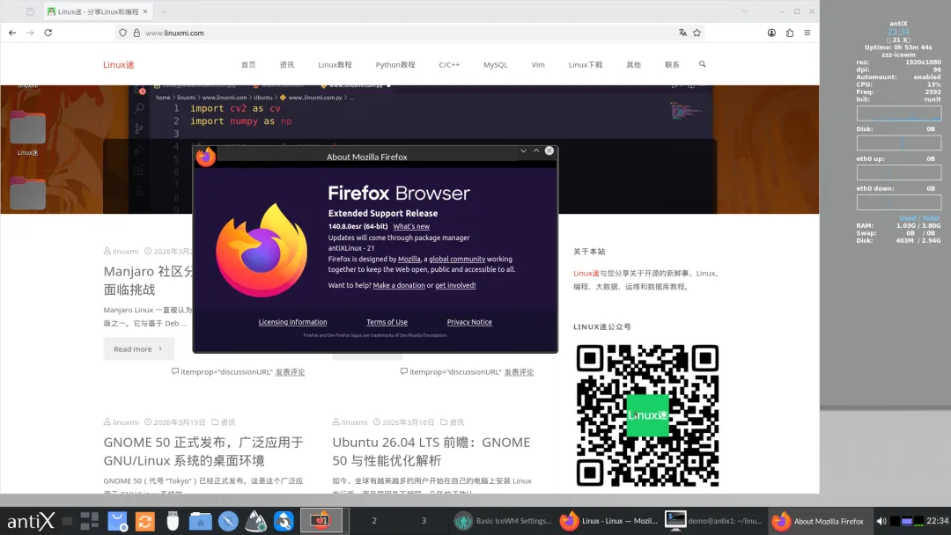Image resolution: width=951 pixels, height=535 pixels.
Task: Open a new tab with the plus button
Action: pyautogui.click(x=163, y=11)
